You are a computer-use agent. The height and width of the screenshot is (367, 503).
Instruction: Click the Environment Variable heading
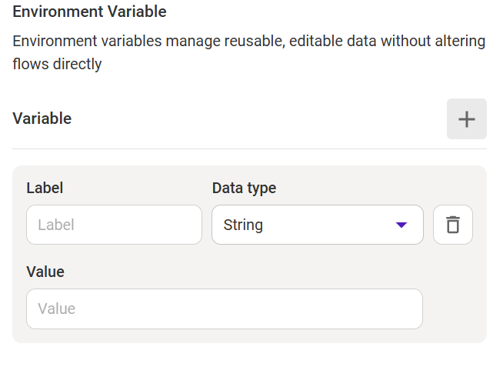pos(89,12)
